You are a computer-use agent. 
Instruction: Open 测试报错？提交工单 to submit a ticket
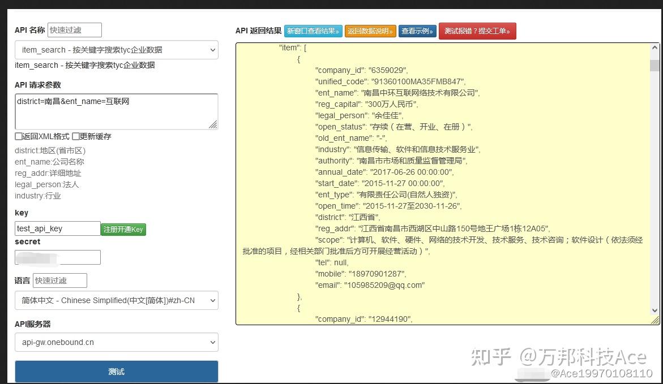(x=477, y=31)
